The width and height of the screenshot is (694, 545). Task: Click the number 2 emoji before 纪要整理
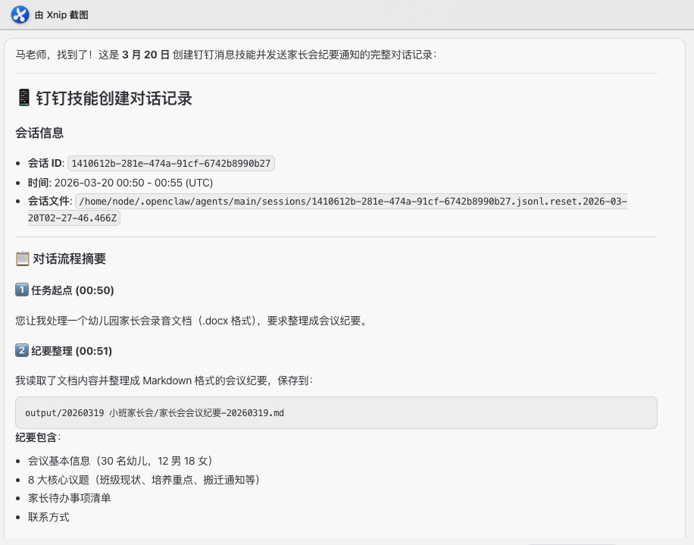[22, 350]
